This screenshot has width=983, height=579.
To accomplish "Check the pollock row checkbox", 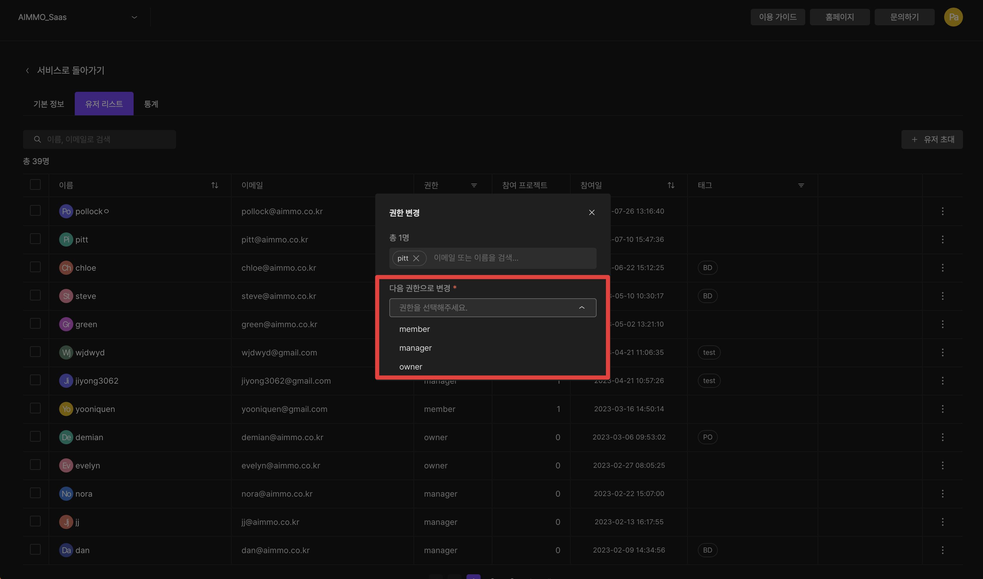I will [x=35, y=210].
